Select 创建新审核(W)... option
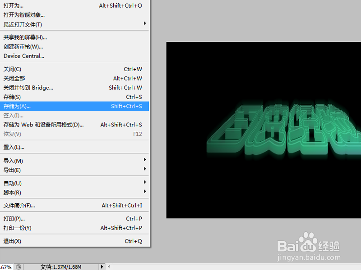The image size is (361, 270). point(74,47)
